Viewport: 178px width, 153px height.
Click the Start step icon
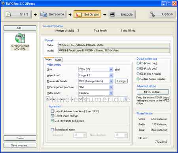[8, 14]
